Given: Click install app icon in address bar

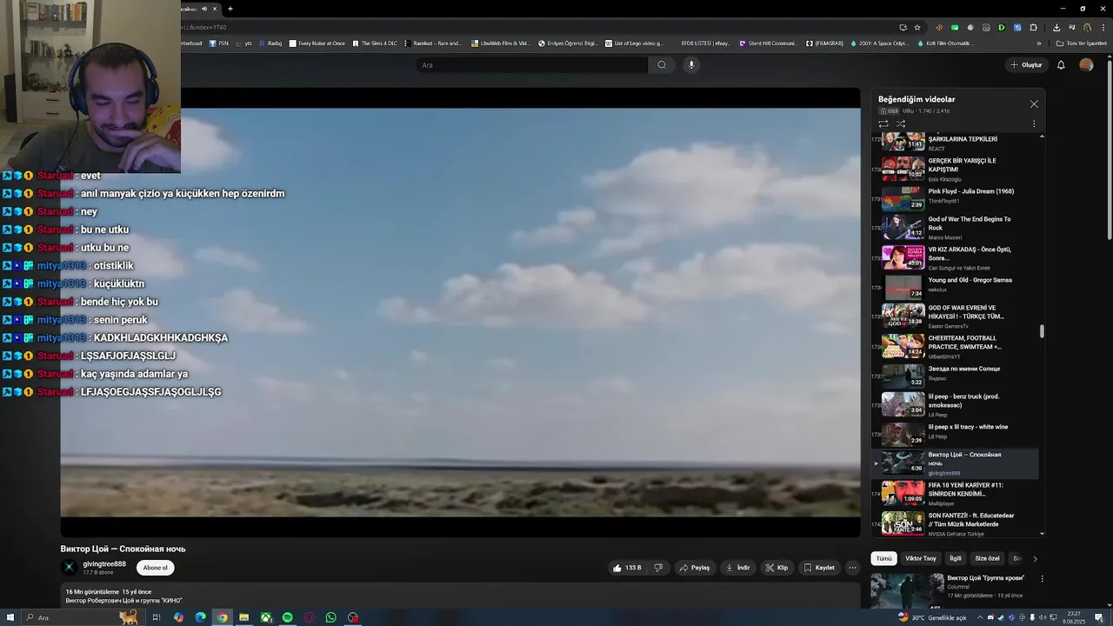Looking at the screenshot, I should pos(903,27).
